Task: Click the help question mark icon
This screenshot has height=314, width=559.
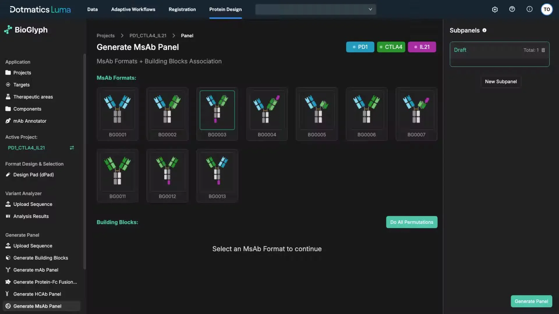Action: click(x=512, y=9)
